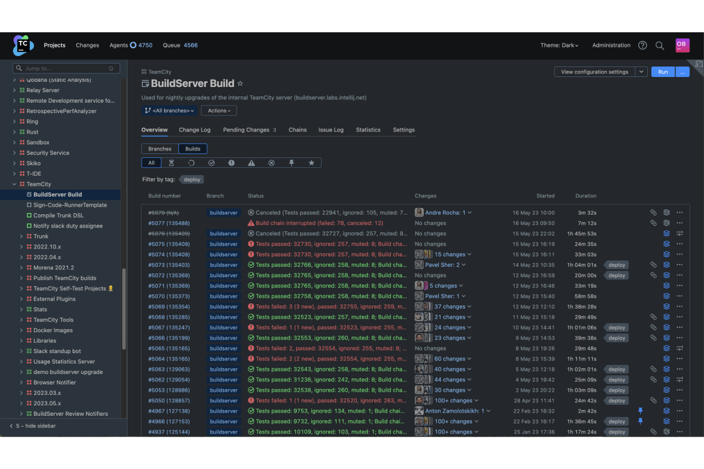Enable the All builds filter

(151, 163)
